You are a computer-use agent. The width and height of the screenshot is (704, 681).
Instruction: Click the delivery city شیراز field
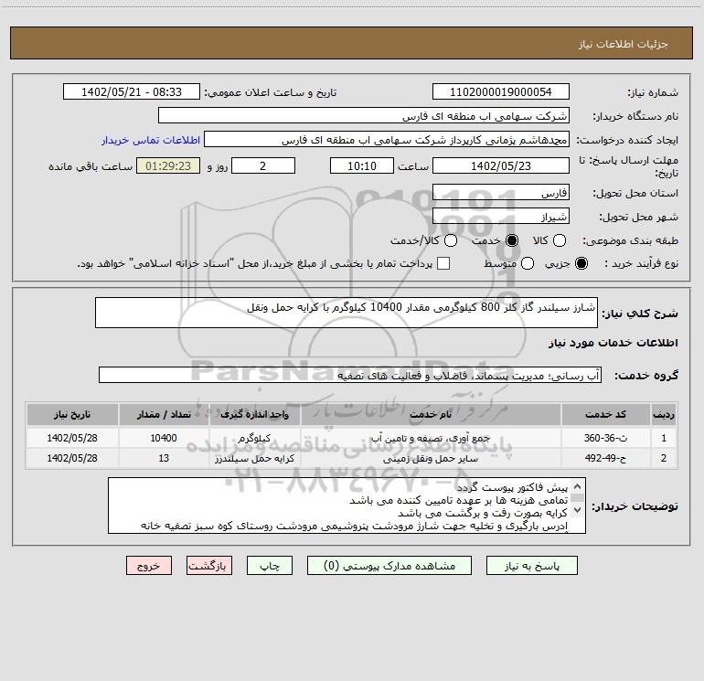501,216
